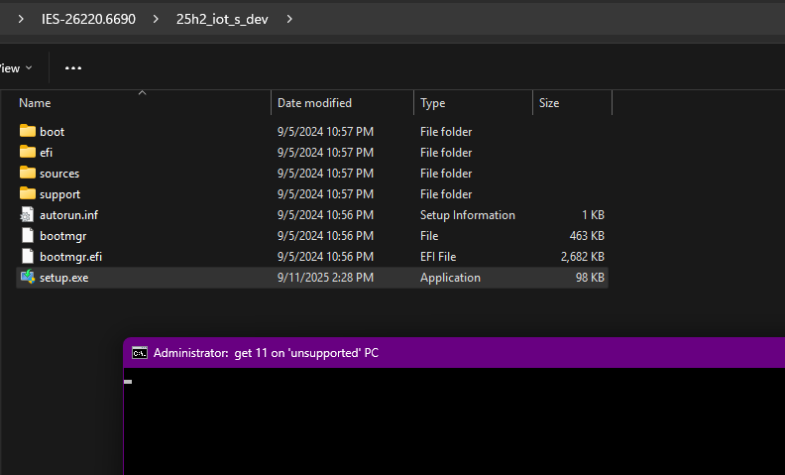785x475 pixels.
Task: Select the setup.exe file name
Action: click(64, 278)
